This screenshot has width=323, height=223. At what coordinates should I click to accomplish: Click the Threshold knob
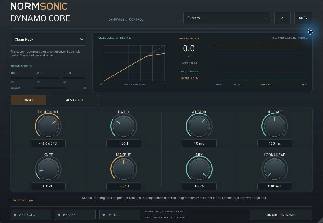(48, 126)
